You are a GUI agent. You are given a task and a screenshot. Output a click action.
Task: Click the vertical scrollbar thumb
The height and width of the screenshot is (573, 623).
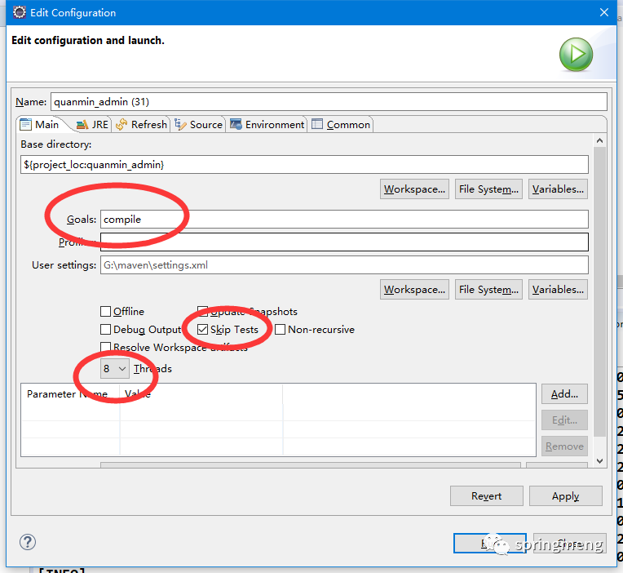tap(599, 292)
